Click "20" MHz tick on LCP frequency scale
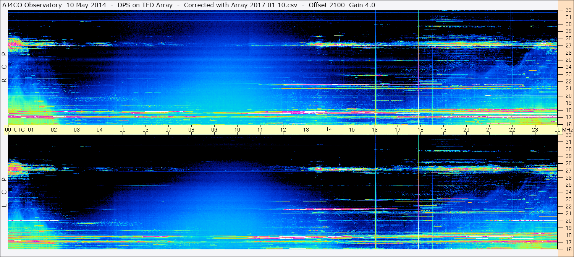 [x=568, y=221]
